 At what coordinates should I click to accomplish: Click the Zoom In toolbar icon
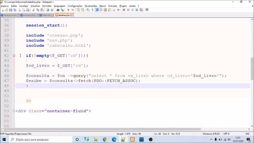[x=68, y=10]
